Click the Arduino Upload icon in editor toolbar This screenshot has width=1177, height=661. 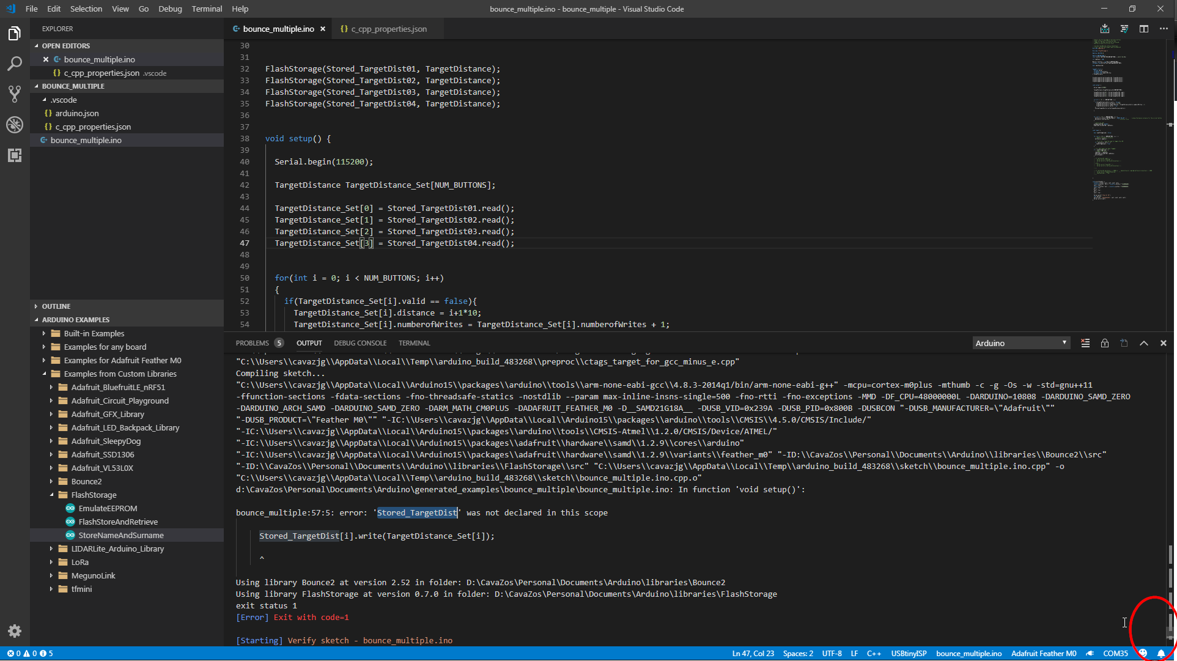[1104, 29]
